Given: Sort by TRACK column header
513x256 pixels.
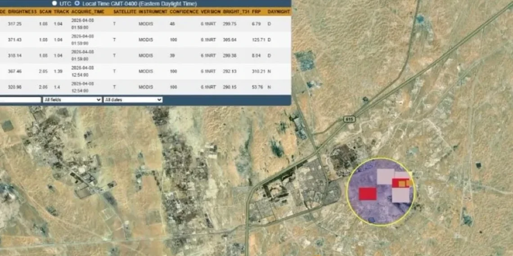Looking at the screenshot, I should [62, 11].
